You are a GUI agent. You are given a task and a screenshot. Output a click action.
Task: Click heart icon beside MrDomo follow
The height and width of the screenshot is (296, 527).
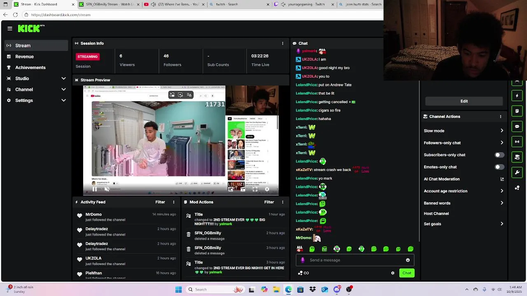click(x=79, y=215)
